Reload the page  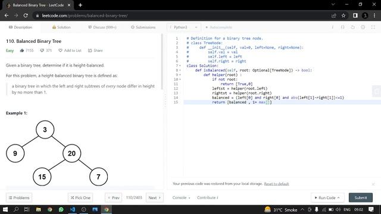[x=26, y=15]
